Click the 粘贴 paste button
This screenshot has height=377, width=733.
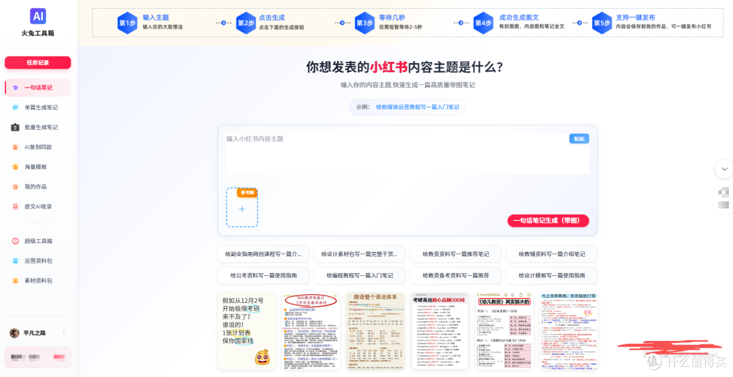(x=579, y=139)
